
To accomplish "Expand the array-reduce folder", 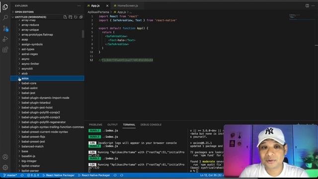I will 19,25.
